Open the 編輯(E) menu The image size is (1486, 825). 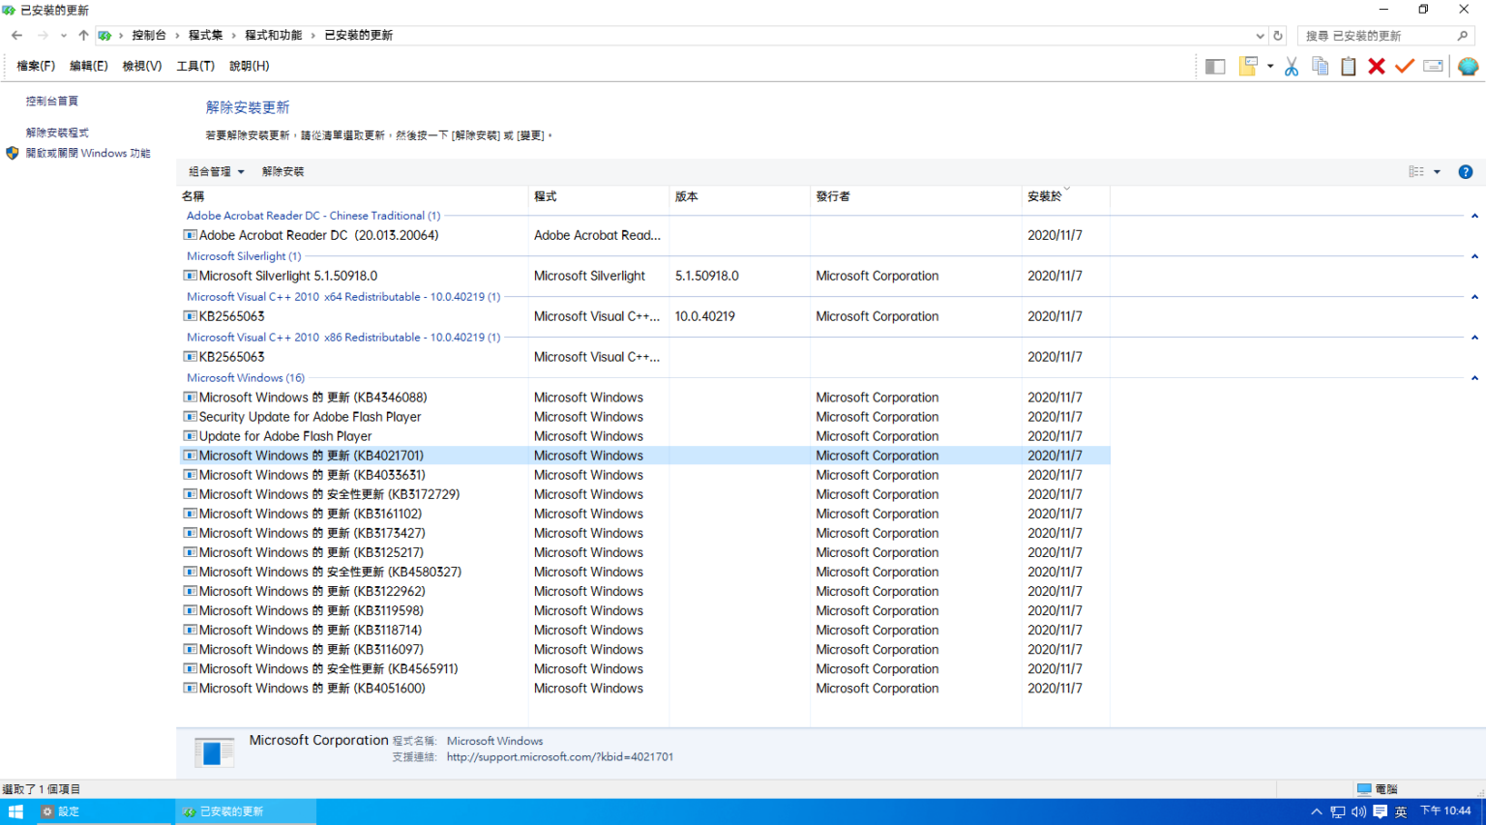(x=89, y=66)
